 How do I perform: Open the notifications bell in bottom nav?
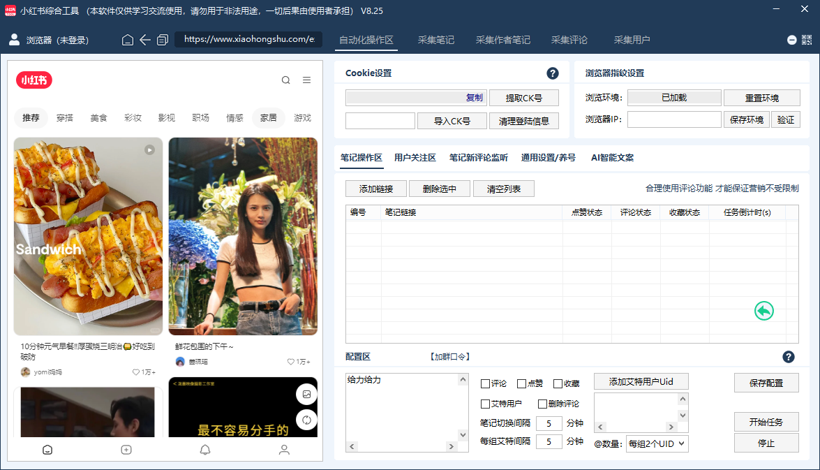pos(205,450)
